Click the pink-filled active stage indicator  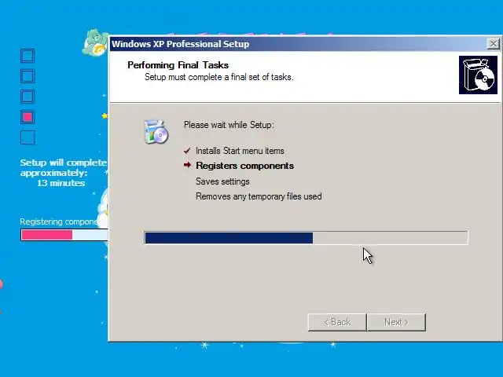[28, 117]
